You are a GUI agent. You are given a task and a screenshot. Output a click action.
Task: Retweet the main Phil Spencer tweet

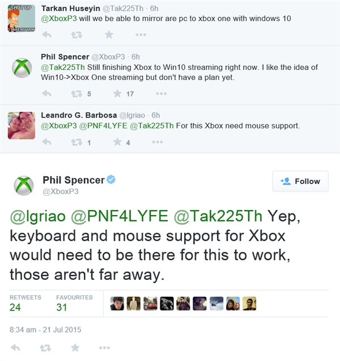(45, 347)
